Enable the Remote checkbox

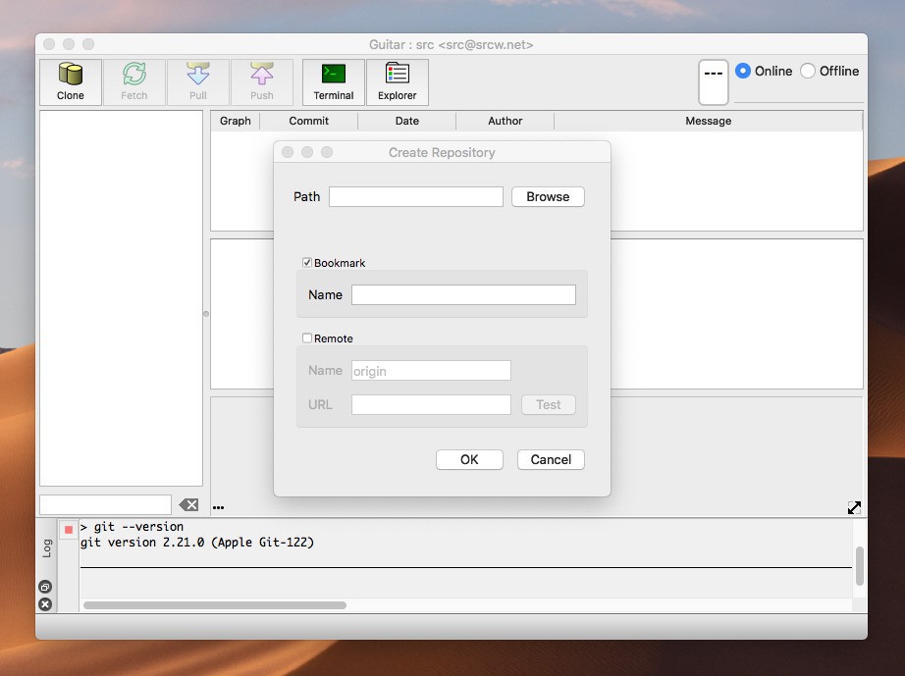[x=307, y=338]
